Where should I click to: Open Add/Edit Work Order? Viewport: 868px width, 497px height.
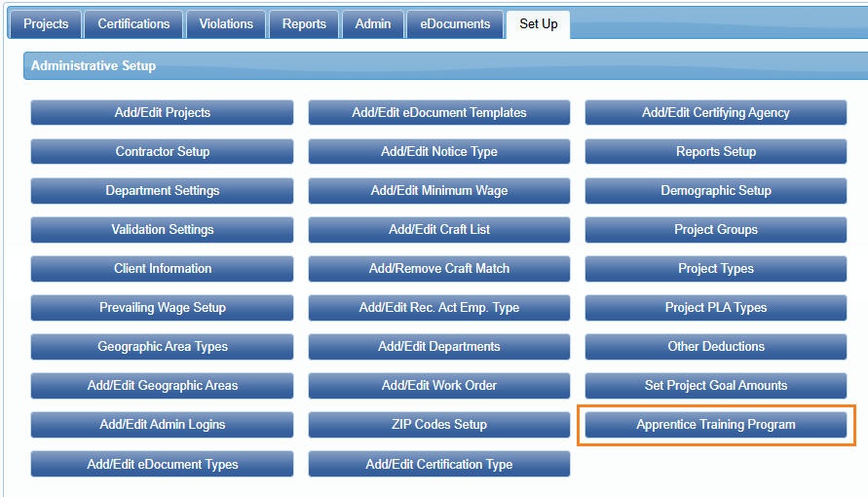(439, 386)
